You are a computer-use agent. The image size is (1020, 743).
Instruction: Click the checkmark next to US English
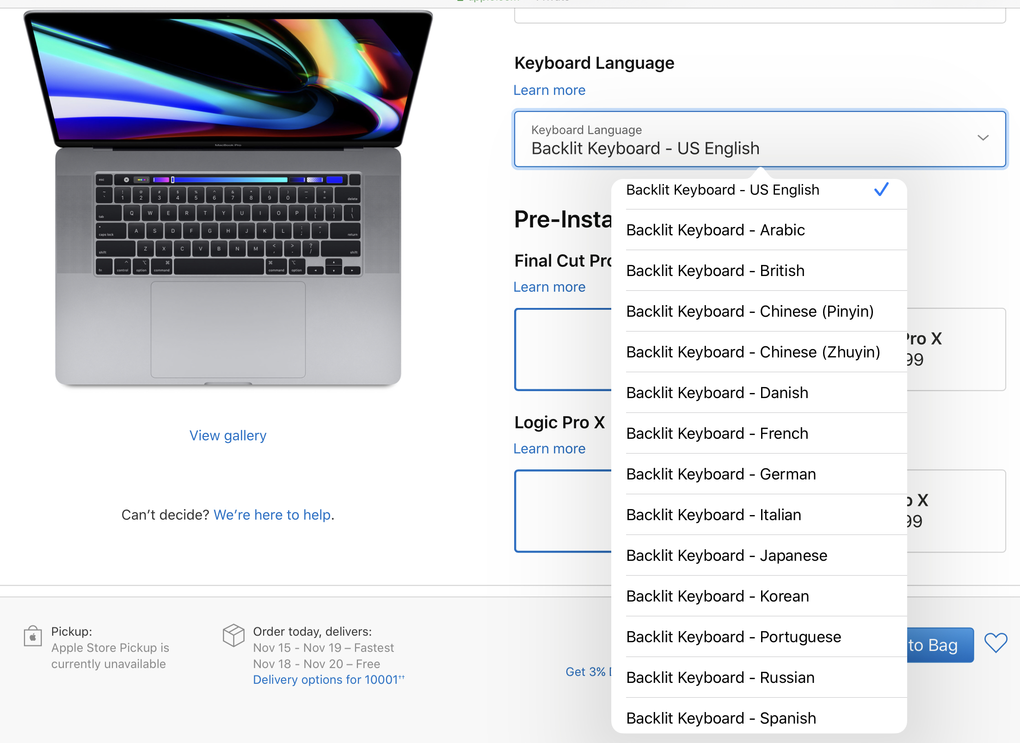[x=881, y=189]
